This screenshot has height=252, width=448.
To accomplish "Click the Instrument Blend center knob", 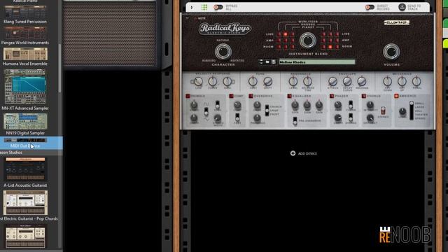I will click(x=308, y=41).
